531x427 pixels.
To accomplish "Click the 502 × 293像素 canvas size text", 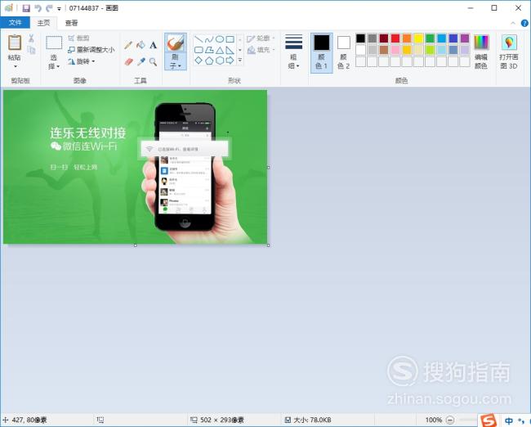I will click(222, 420).
